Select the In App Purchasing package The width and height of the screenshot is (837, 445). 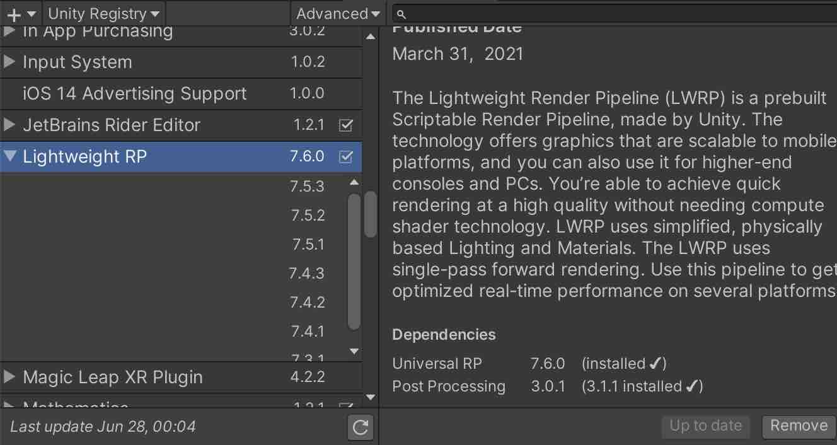[181, 35]
